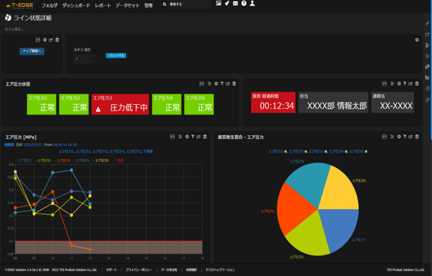
Task: Open the サポート footer link
Action: pos(111,270)
